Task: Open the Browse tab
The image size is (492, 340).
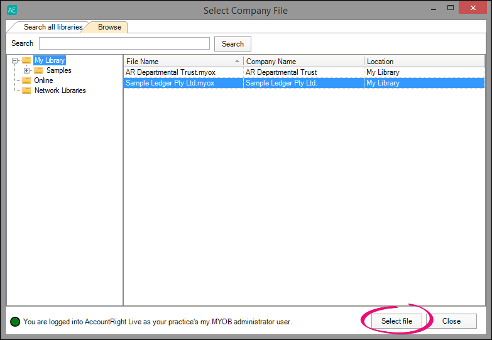Action: 109,27
